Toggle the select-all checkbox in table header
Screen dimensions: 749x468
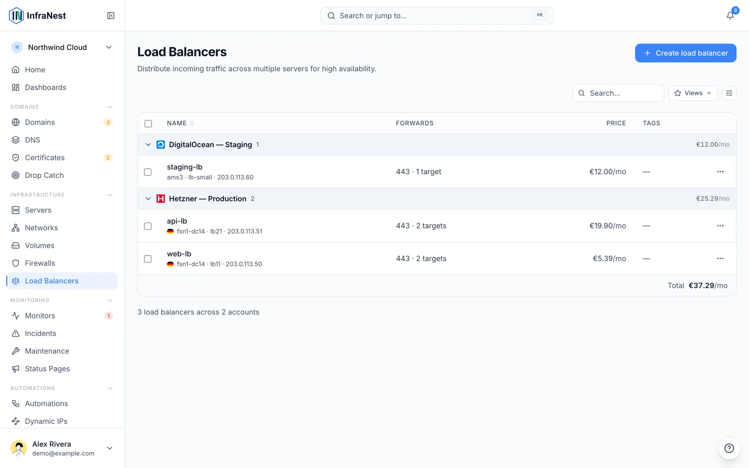[148, 124]
